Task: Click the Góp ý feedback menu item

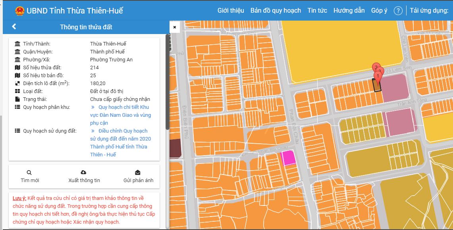Action: coord(379,11)
